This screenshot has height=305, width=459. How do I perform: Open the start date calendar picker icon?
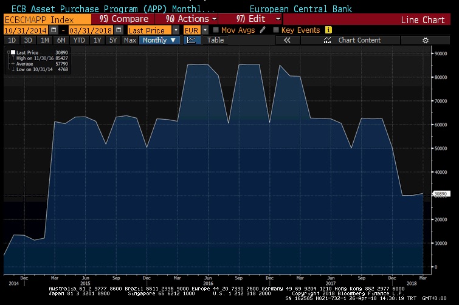point(54,30)
